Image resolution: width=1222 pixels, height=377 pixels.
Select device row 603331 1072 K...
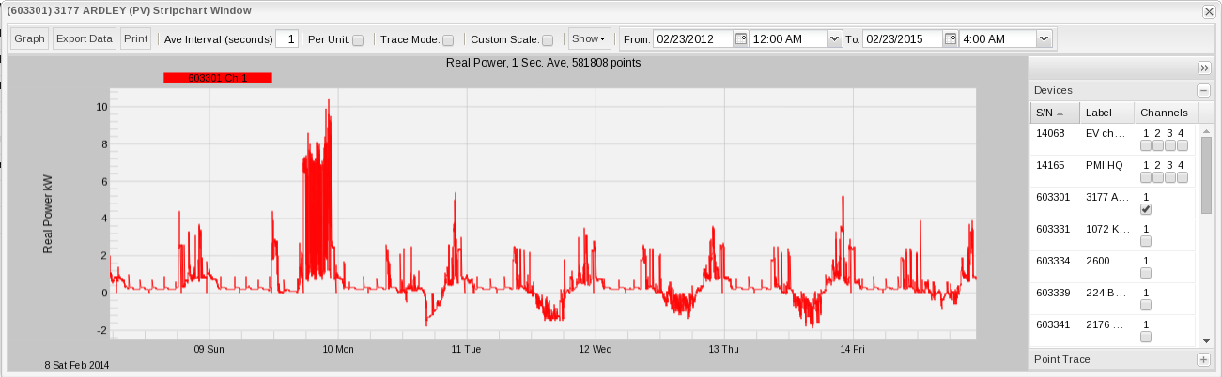point(1113,235)
